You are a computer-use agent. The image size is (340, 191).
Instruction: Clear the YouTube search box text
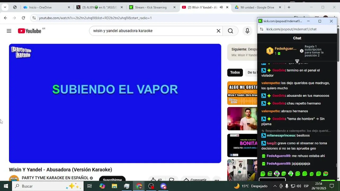218,31
